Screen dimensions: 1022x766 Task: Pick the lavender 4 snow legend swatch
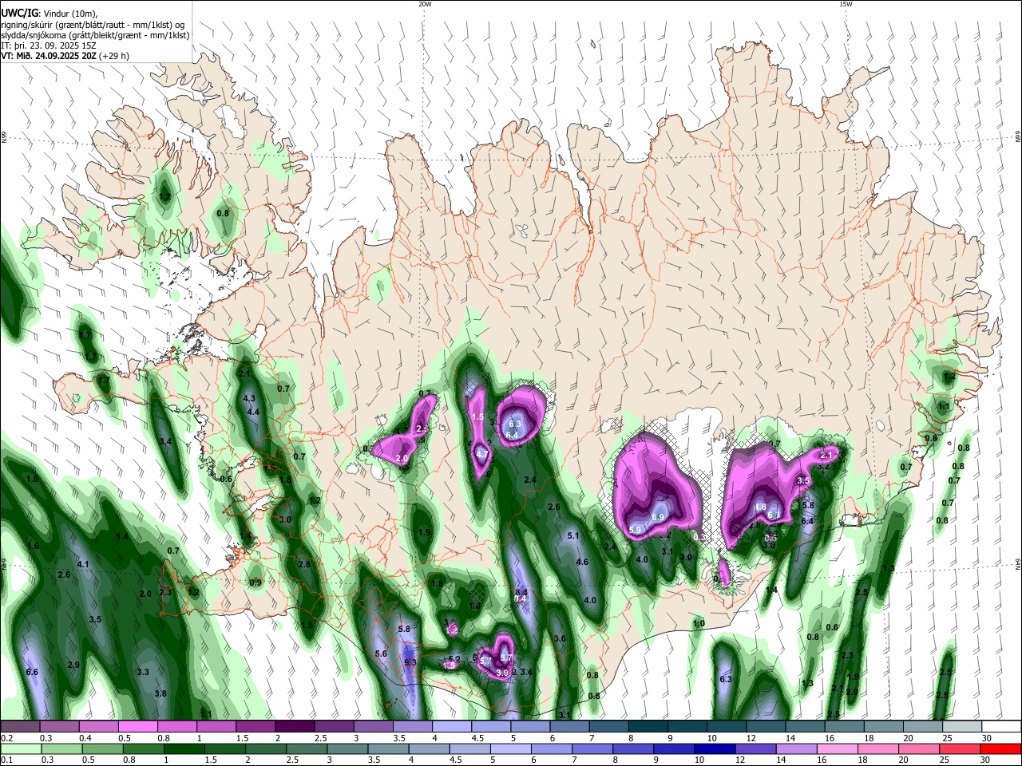(x=451, y=726)
